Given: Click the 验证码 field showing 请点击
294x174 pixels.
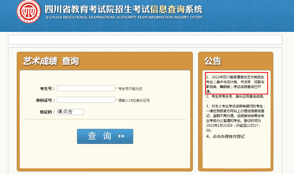Looking at the screenshot, I should coord(70,112).
